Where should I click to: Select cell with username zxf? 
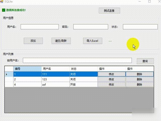tap(55, 84)
